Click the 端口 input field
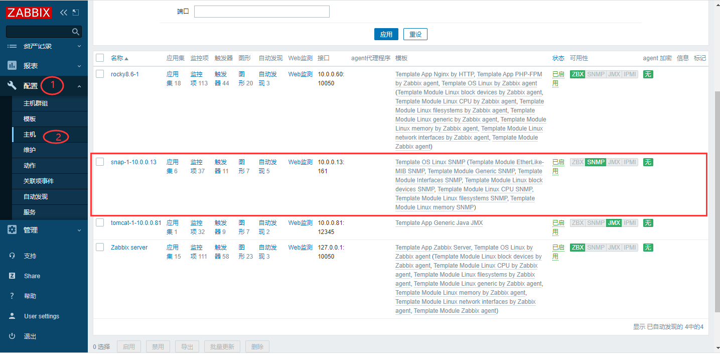 click(262, 12)
